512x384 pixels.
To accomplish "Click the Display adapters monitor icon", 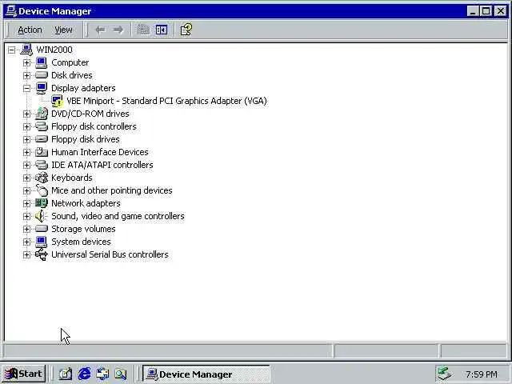I will 42,88.
